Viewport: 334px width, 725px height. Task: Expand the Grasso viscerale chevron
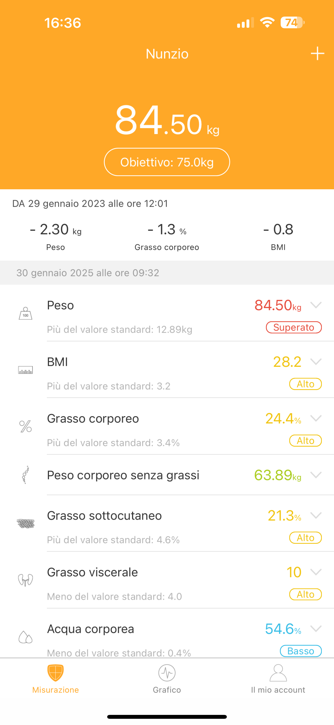click(316, 572)
